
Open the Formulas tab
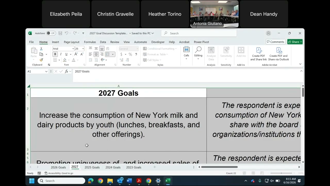point(90,42)
